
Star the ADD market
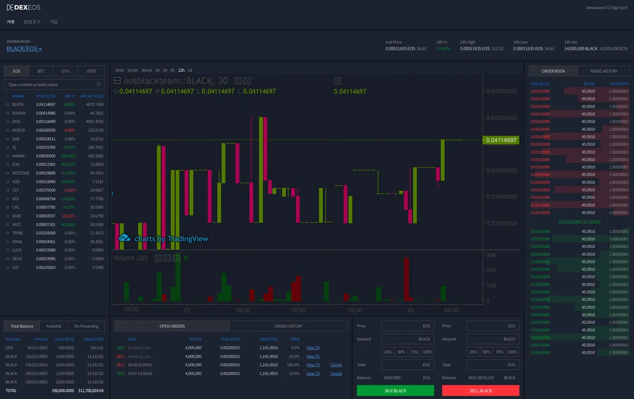[7, 182]
